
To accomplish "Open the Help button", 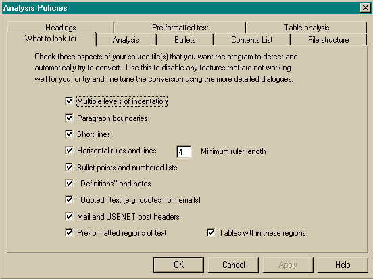I will tap(343, 265).
